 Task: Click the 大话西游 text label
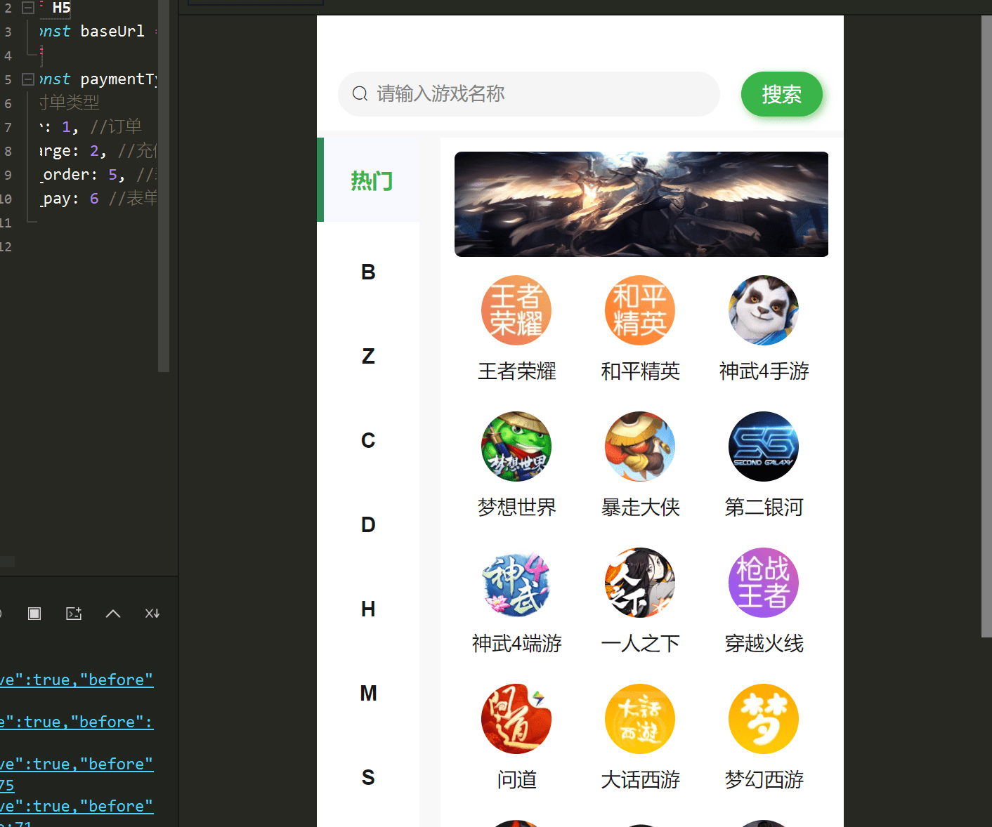tap(641, 779)
